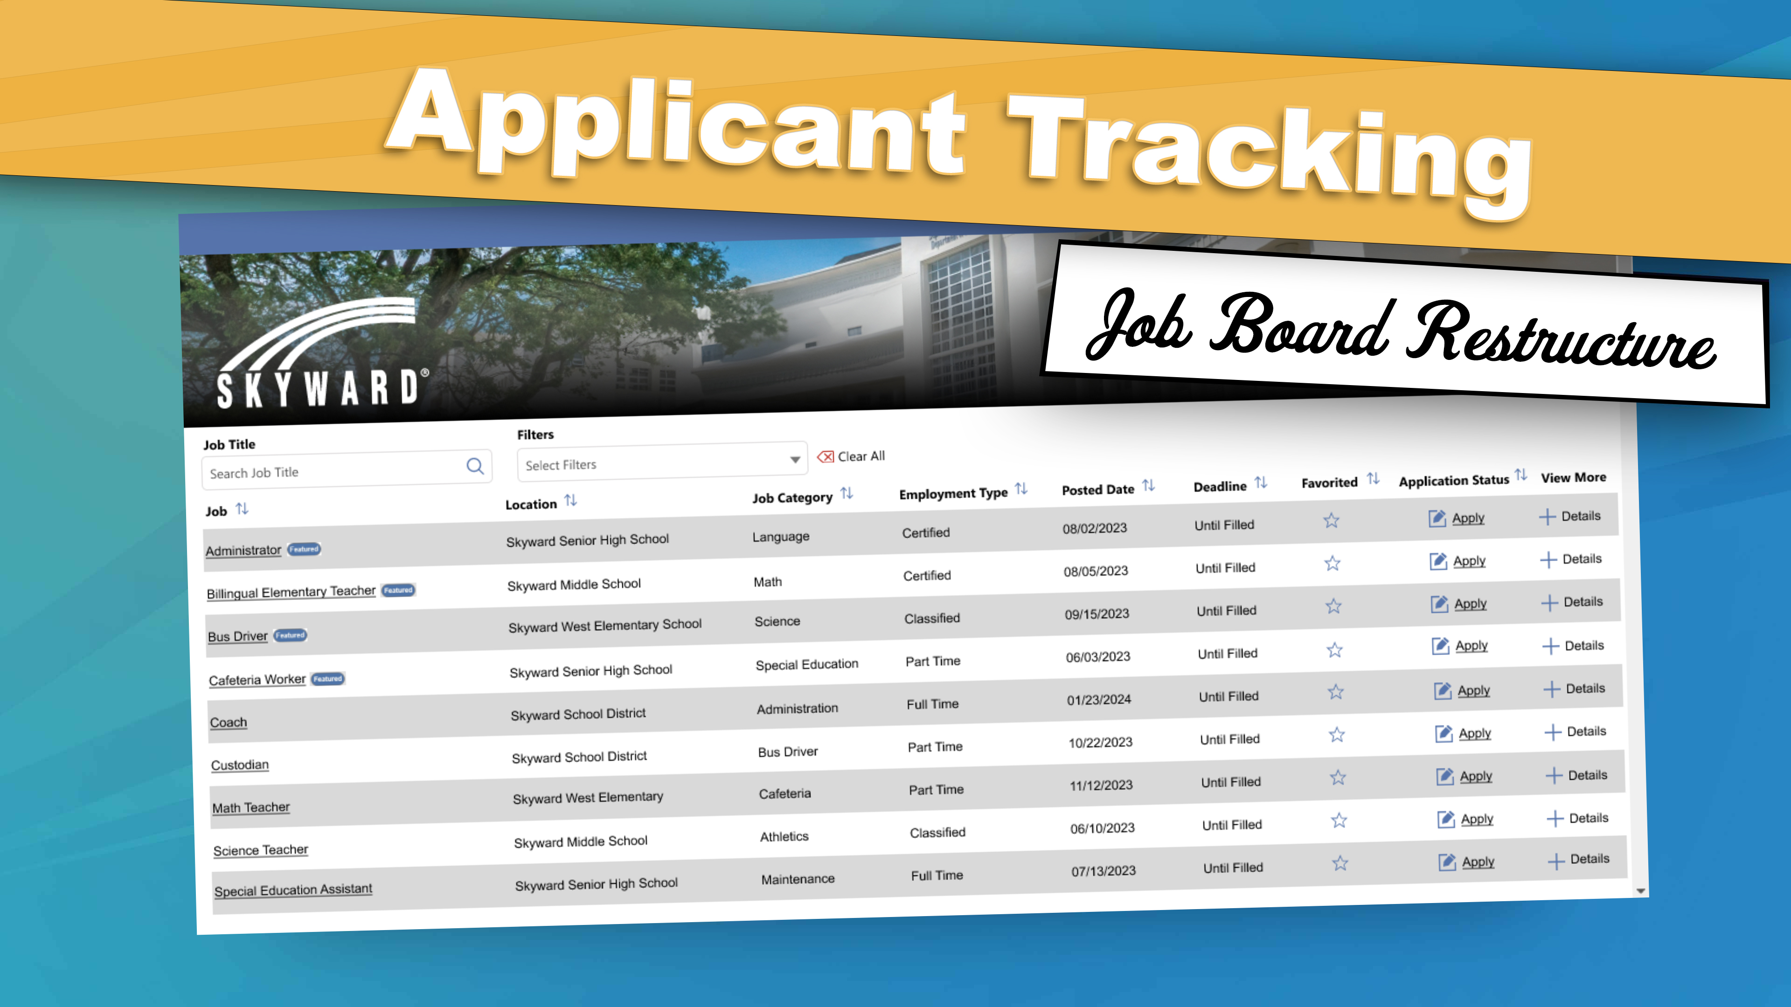
Task: Favorite the Special Education Assistant job star
Action: [1340, 864]
